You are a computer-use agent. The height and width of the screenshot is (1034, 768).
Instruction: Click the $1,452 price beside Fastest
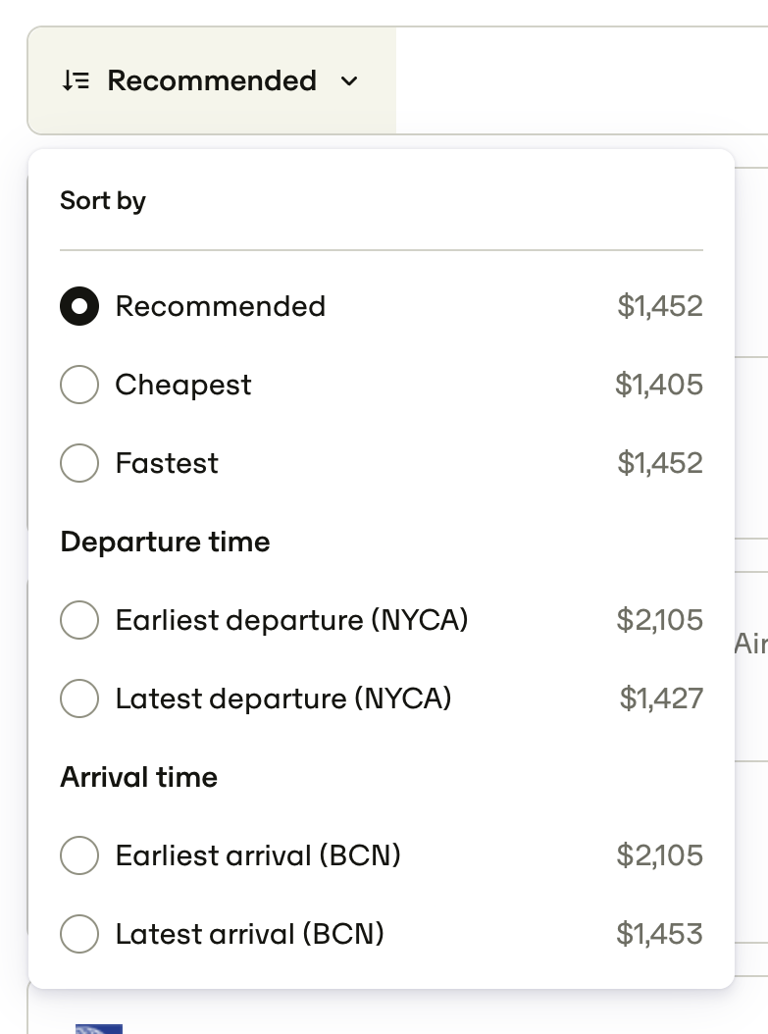click(660, 463)
